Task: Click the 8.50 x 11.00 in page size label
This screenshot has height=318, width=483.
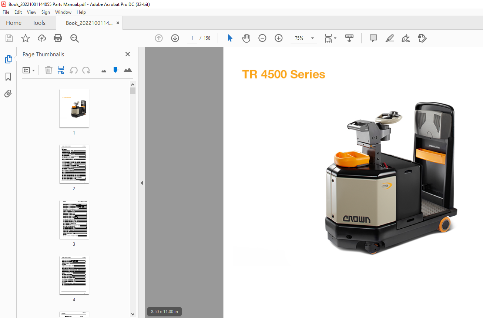Action: pyautogui.click(x=164, y=312)
